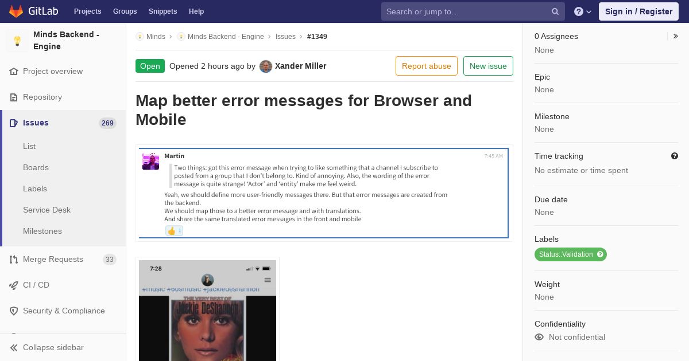Screen dimensions: 689x361
Task: Click the New issue button
Action: (488, 66)
